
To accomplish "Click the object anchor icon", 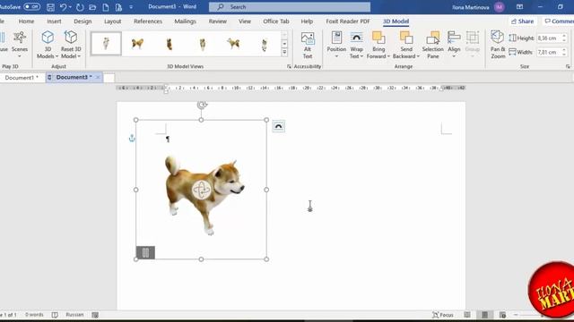I will 132,138.
